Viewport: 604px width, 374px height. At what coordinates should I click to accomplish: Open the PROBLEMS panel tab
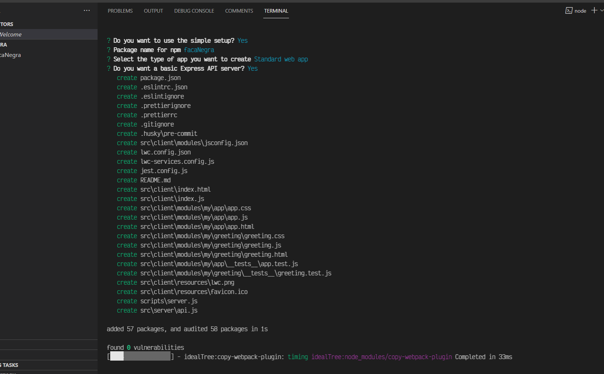[x=120, y=11]
